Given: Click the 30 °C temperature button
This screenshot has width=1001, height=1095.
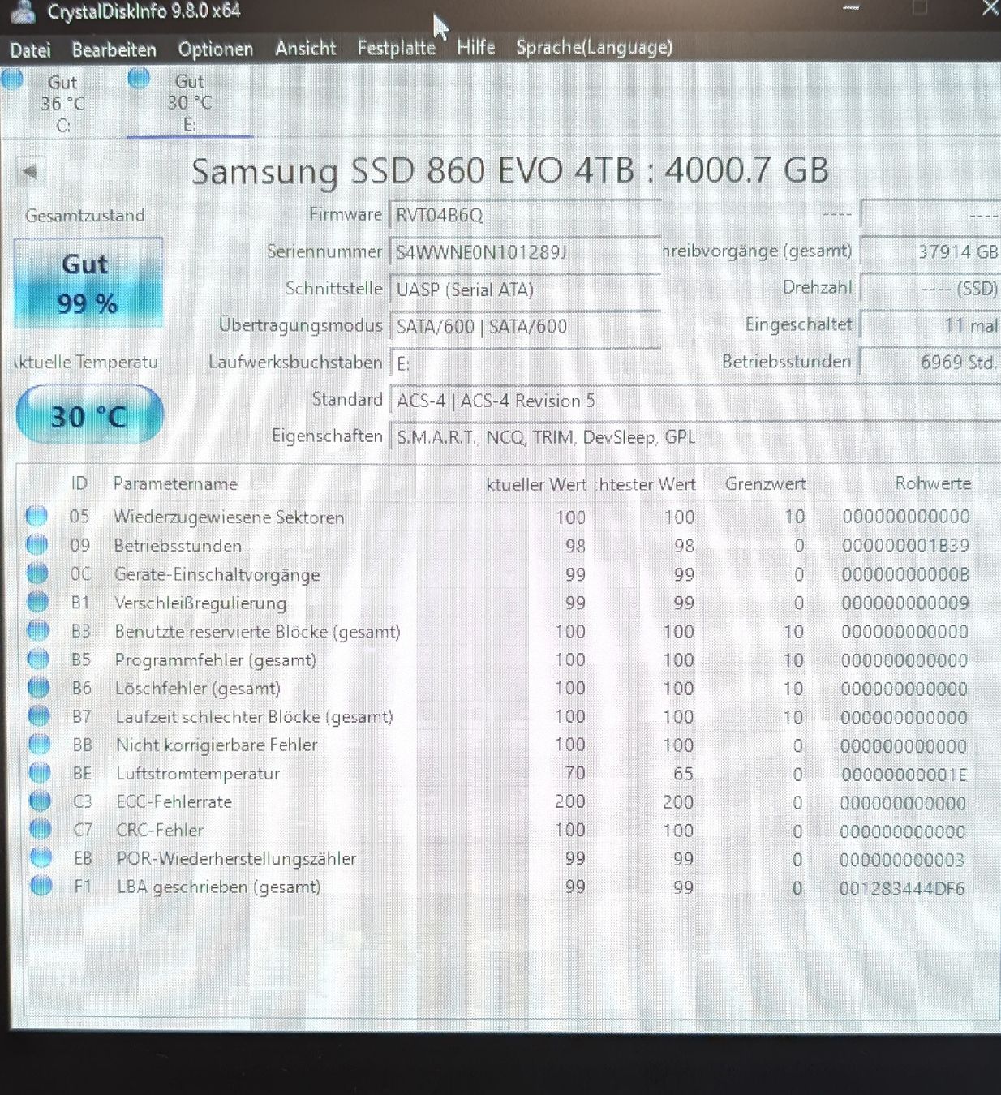Looking at the screenshot, I should [89, 416].
